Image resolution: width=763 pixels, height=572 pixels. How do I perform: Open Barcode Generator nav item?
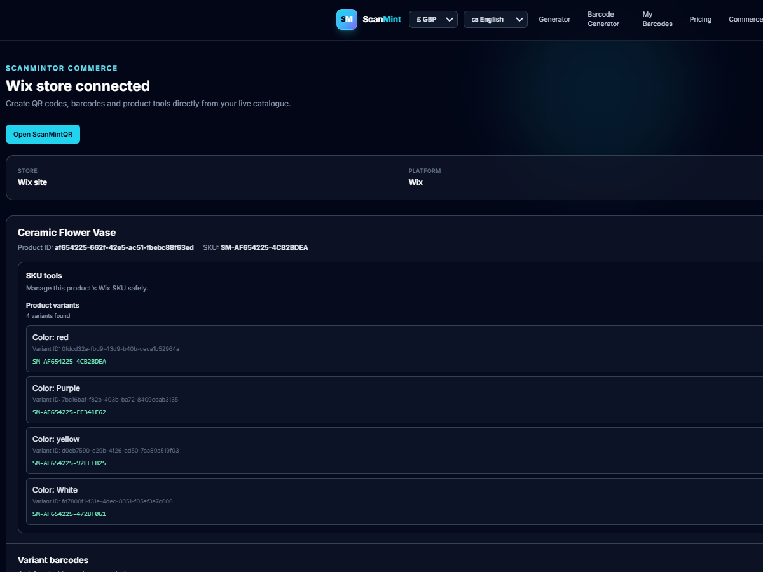click(603, 19)
